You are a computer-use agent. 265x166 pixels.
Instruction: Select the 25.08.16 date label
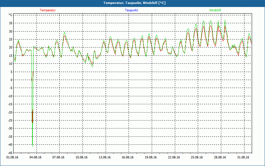point(197,157)
